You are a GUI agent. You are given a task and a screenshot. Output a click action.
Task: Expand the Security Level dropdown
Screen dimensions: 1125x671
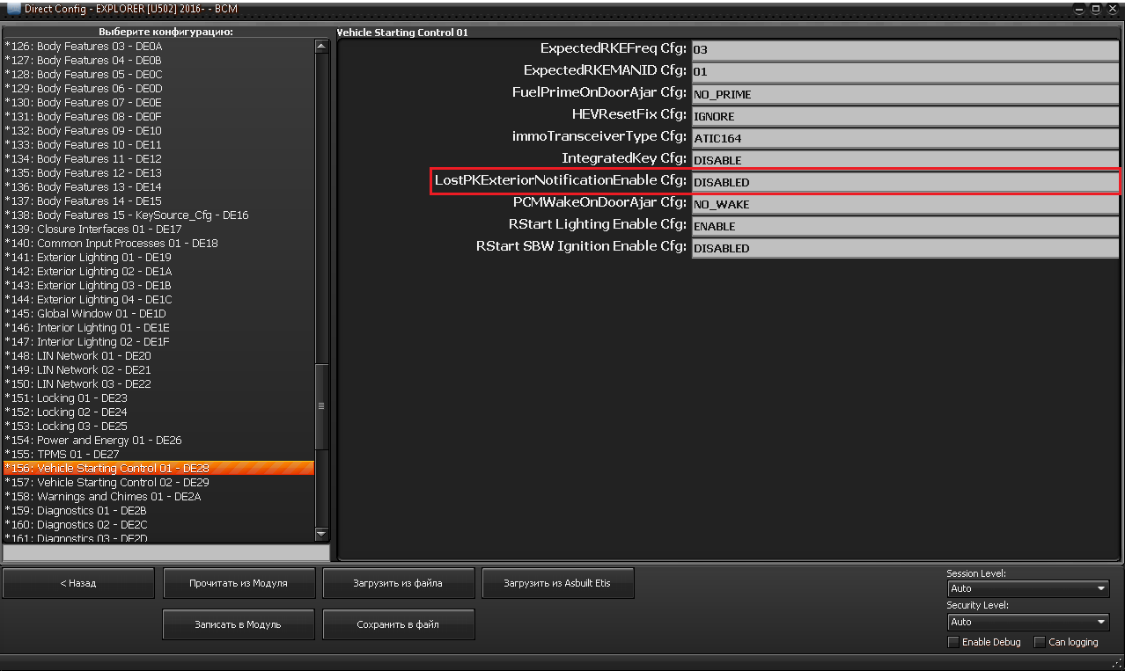pos(1027,622)
